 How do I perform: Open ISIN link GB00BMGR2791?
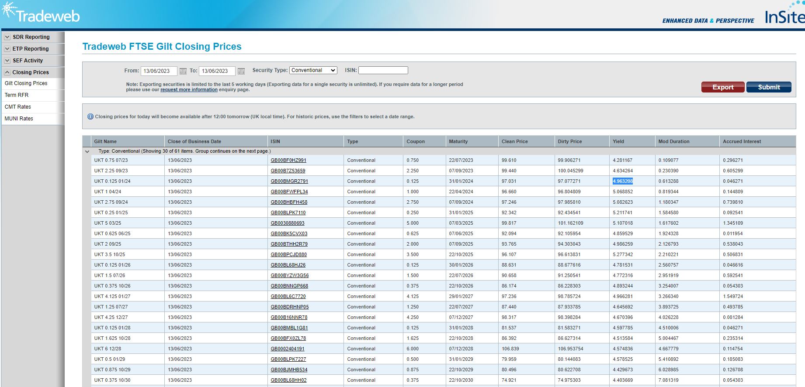[x=289, y=181]
